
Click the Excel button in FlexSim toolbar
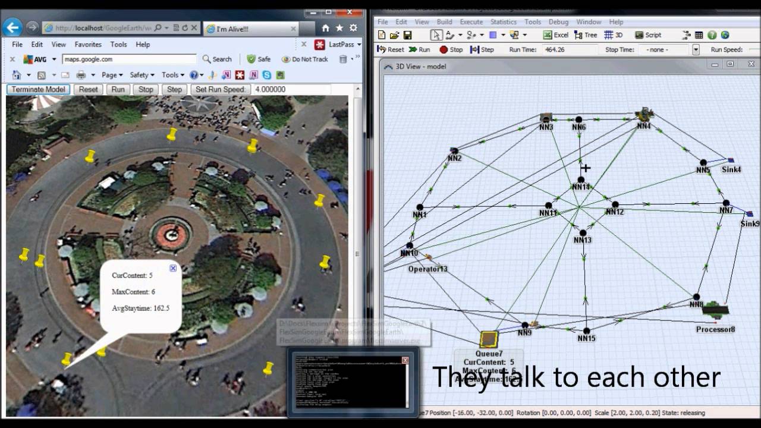click(556, 35)
